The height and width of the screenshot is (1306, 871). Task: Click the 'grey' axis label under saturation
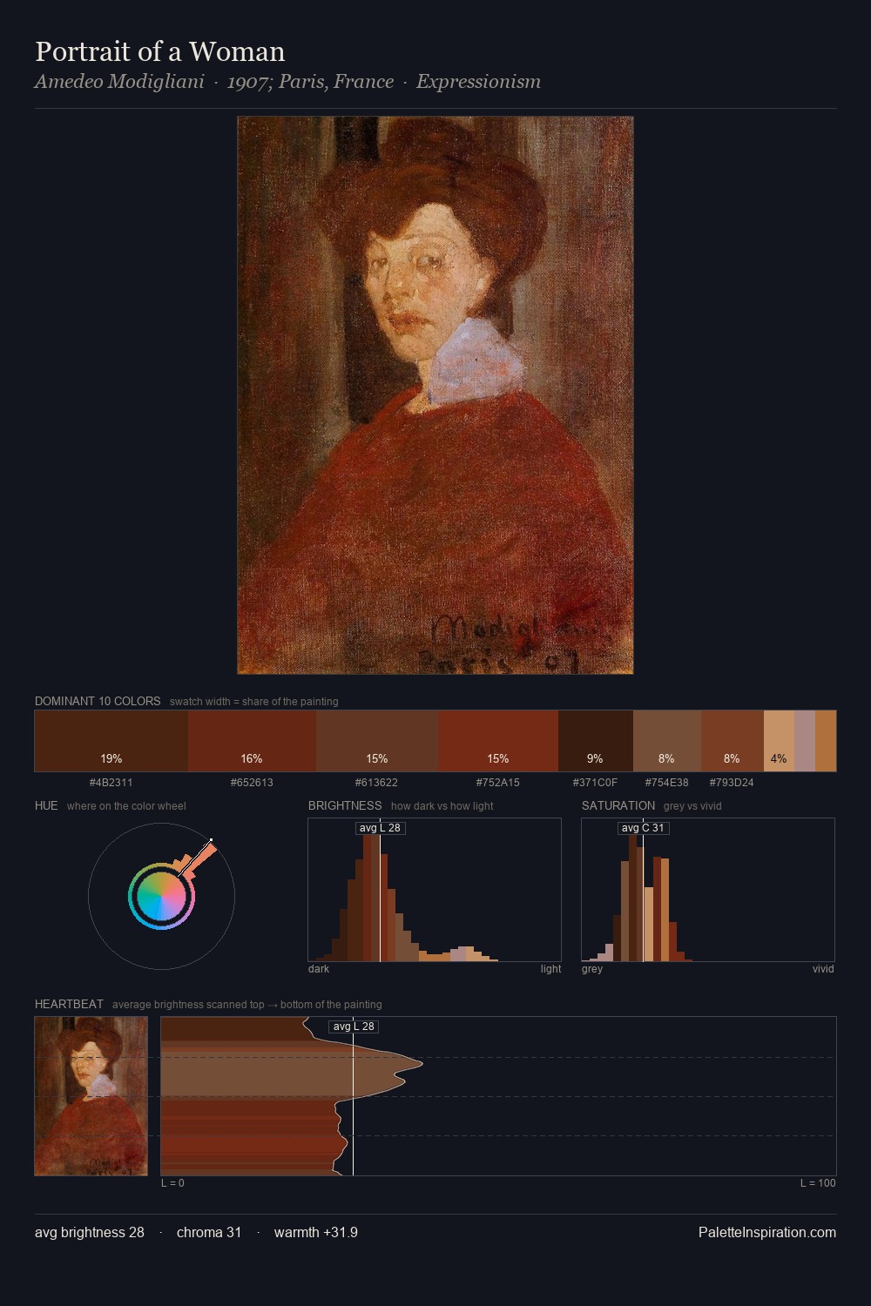[x=592, y=969]
